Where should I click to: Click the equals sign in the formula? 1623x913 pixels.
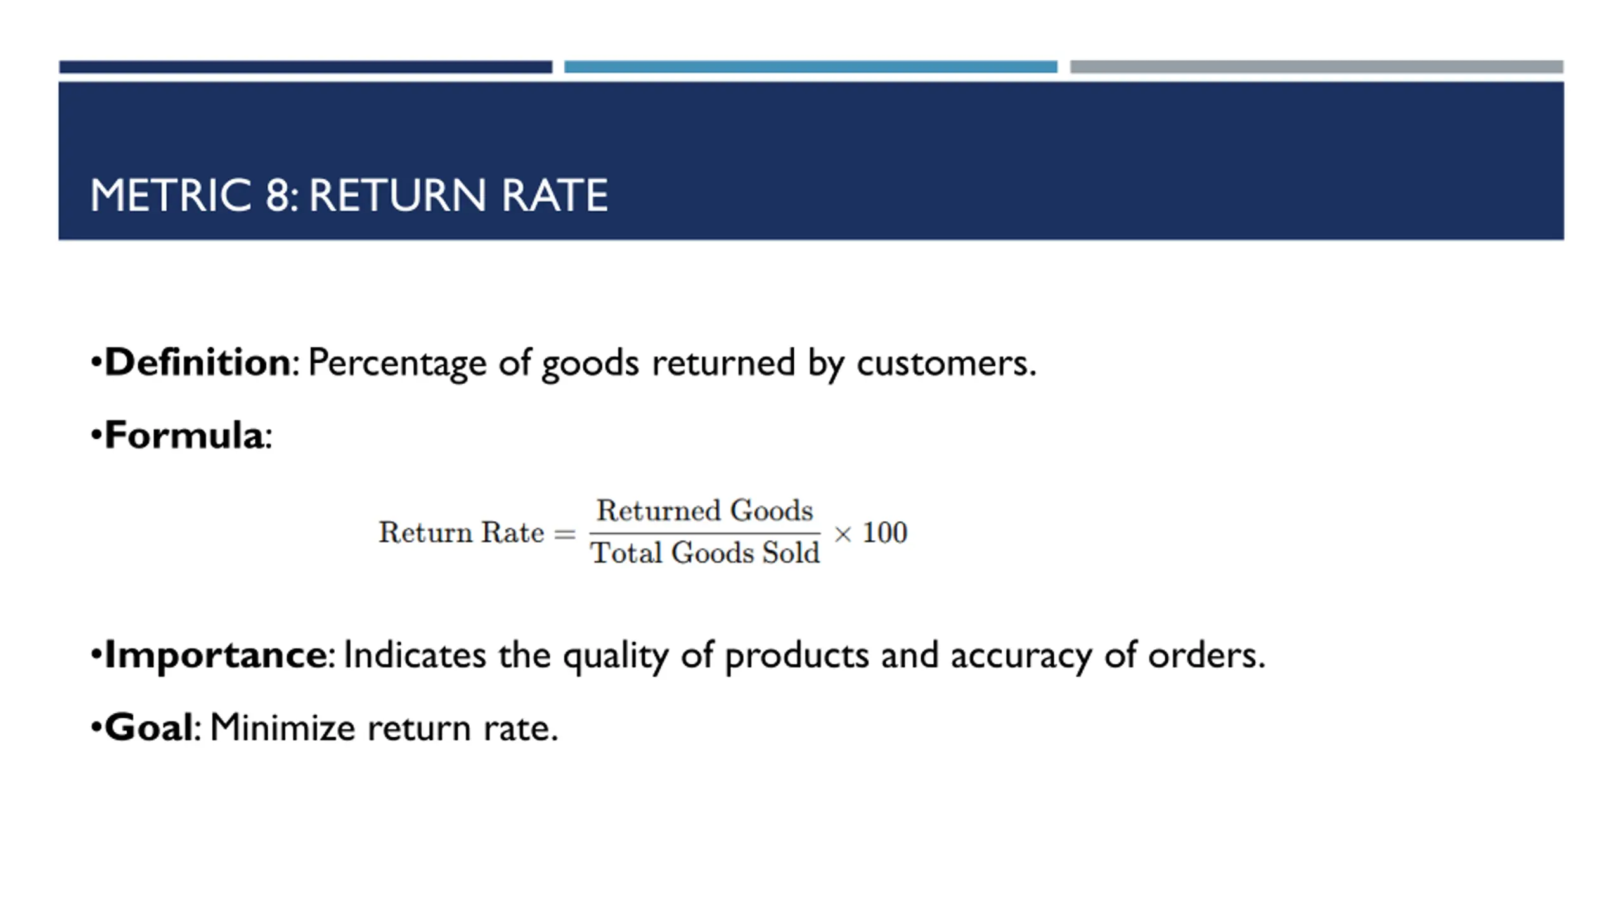click(564, 534)
